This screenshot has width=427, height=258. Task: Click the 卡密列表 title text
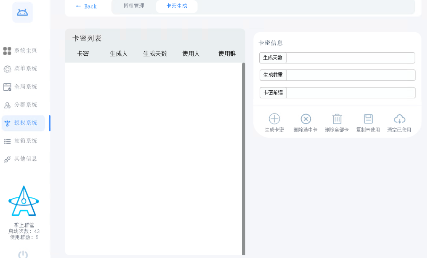tap(87, 38)
